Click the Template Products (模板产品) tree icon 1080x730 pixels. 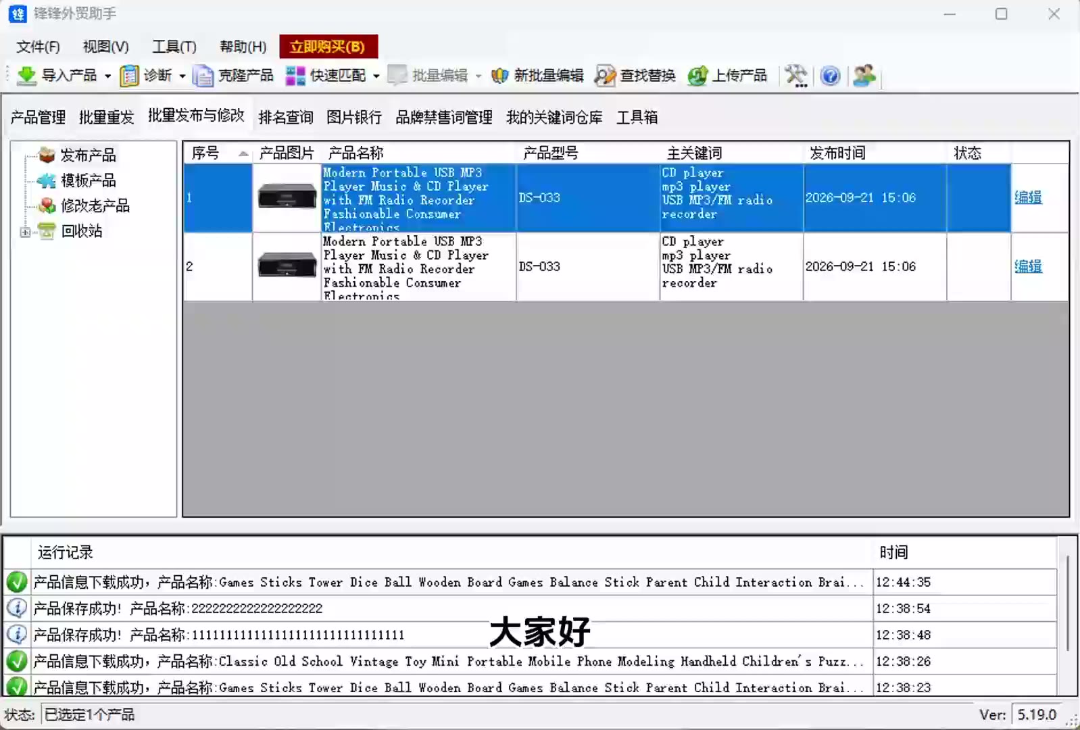47,180
